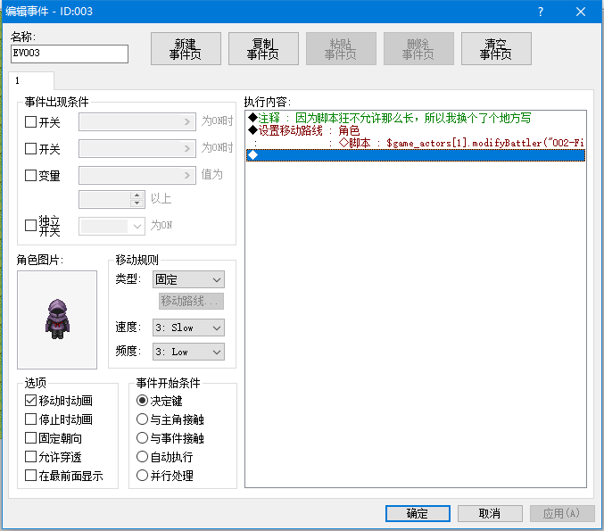Enable the 变量 condition checkbox
This screenshot has height=531, width=604.
(31, 175)
